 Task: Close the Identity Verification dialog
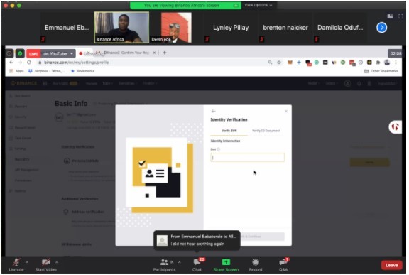point(286,111)
